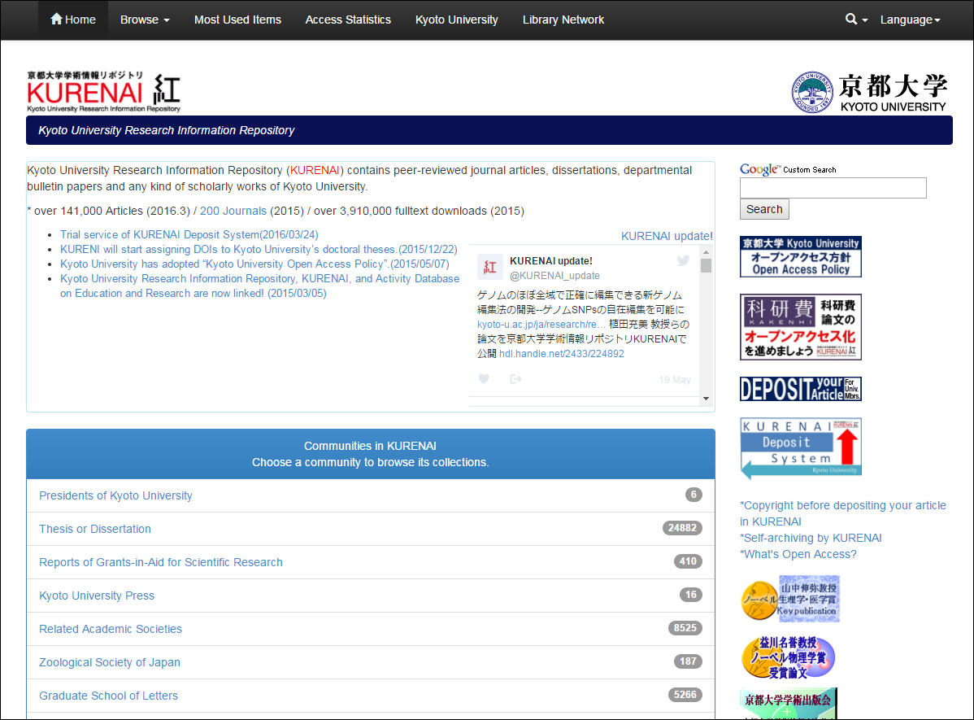Open Library Network nav link
The height and width of the screenshot is (720, 974).
[x=563, y=20]
